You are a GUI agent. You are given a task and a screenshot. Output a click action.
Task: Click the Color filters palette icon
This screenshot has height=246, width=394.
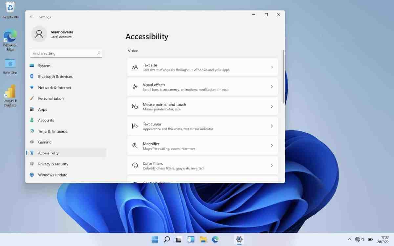(135, 165)
